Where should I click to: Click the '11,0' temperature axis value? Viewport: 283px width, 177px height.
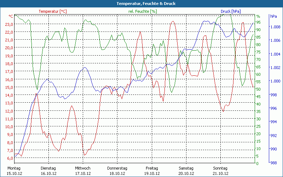click(x=9, y=119)
